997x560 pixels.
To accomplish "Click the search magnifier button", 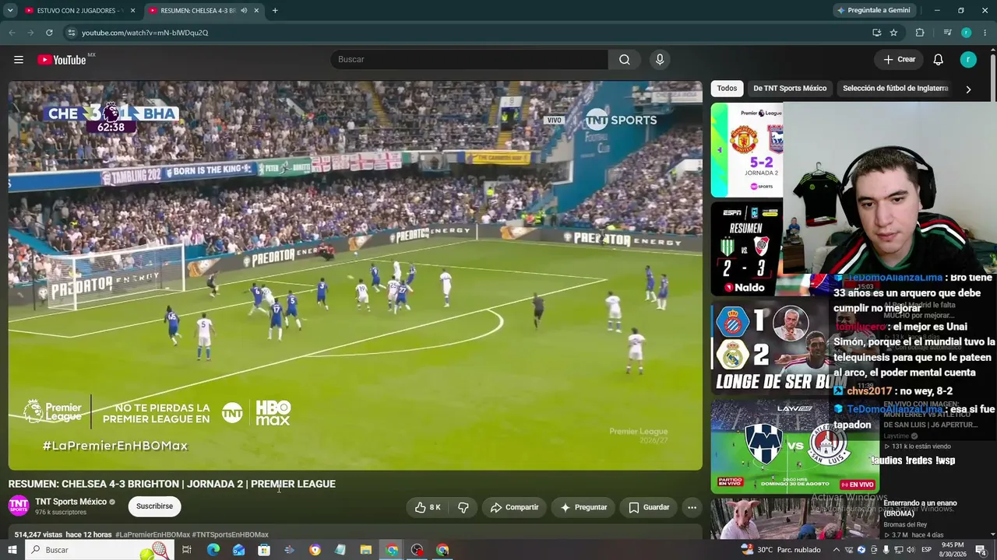I will pyautogui.click(x=625, y=60).
